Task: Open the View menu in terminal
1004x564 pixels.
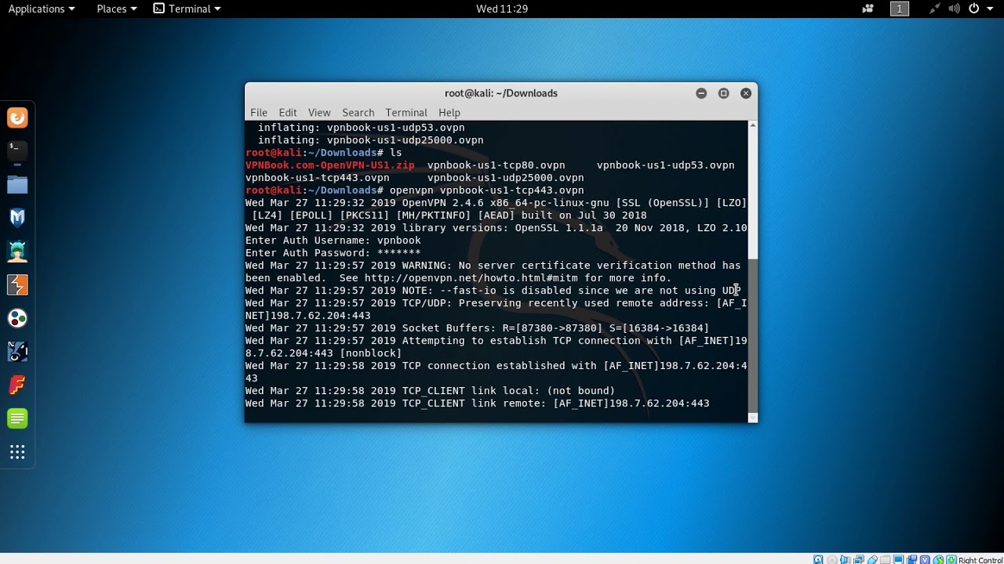Action: [319, 112]
